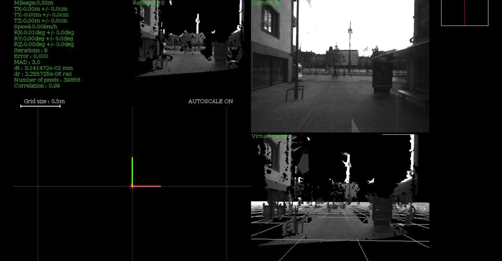Click the TX translation value line
The image size is (502, 261).
click(40, 9)
